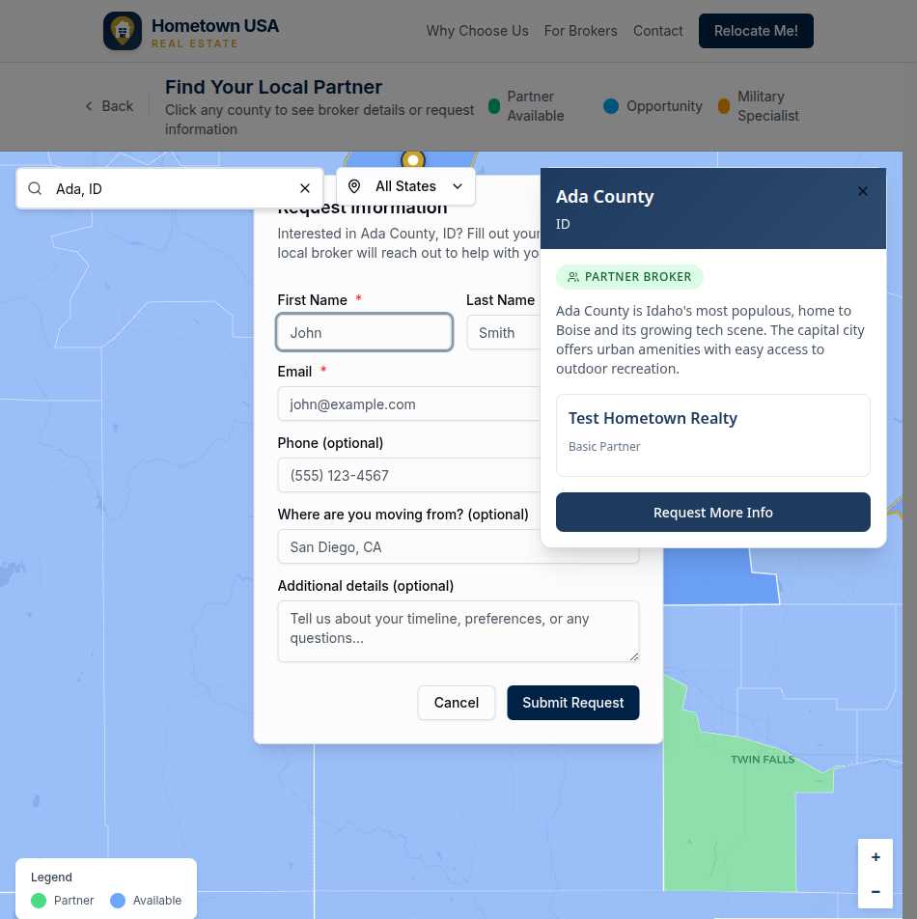
Task: Clear the Ada, ID search text
Action: pyautogui.click(x=305, y=189)
